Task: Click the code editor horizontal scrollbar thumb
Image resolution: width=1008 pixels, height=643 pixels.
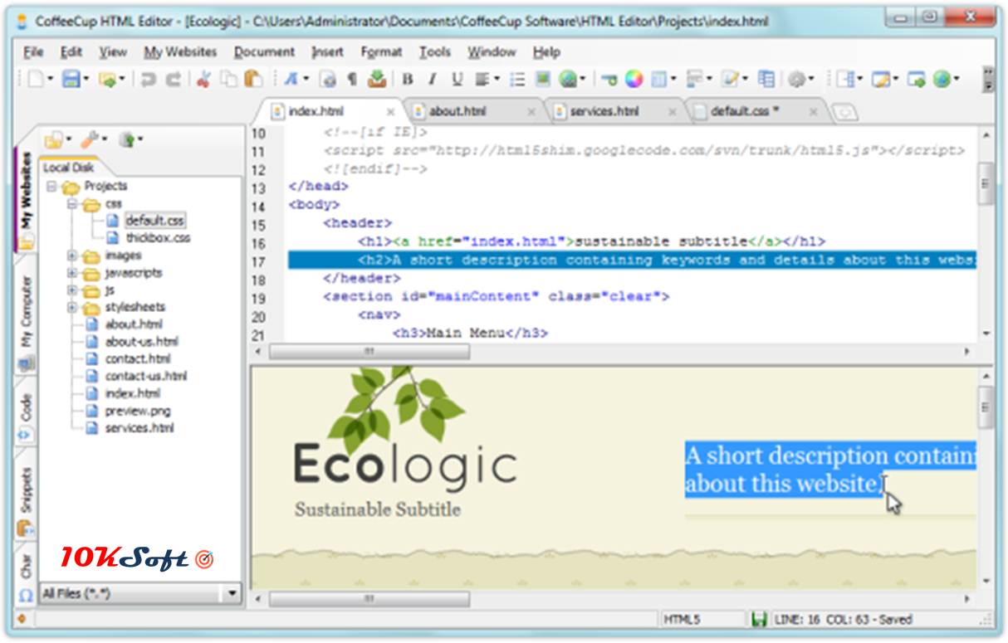Action: [369, 352]
